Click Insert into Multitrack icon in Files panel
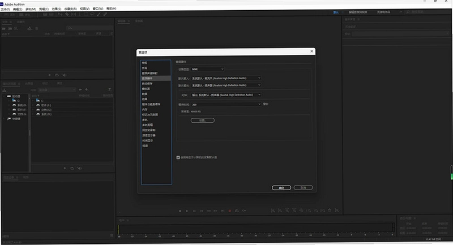453x245 pixels. coord(29,28)
